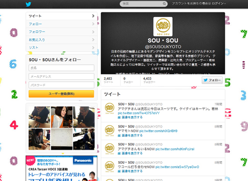Screen dimensions: 248x181
Task: Open the 0 フォロー count
Action: (128, 80)
